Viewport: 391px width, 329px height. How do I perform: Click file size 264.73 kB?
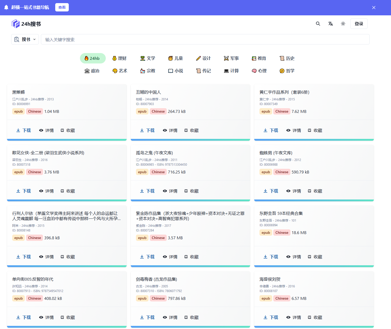(177, 111)
